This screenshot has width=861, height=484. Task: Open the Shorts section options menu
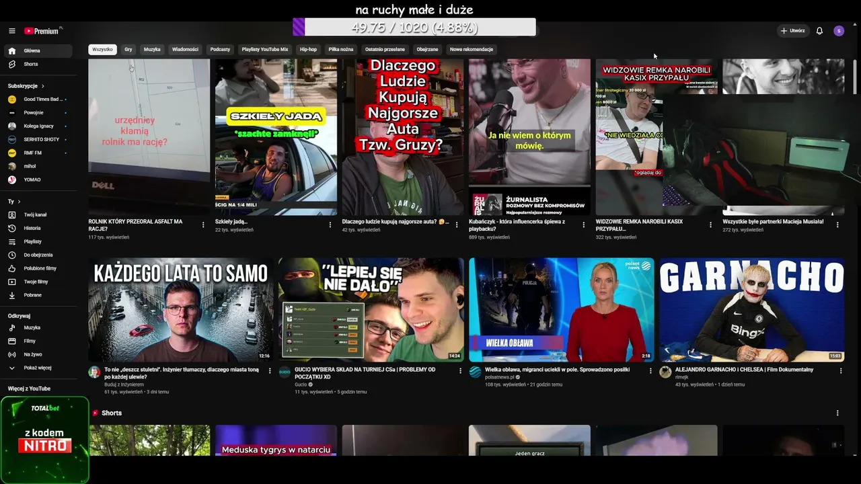click(x=837, y=413)
